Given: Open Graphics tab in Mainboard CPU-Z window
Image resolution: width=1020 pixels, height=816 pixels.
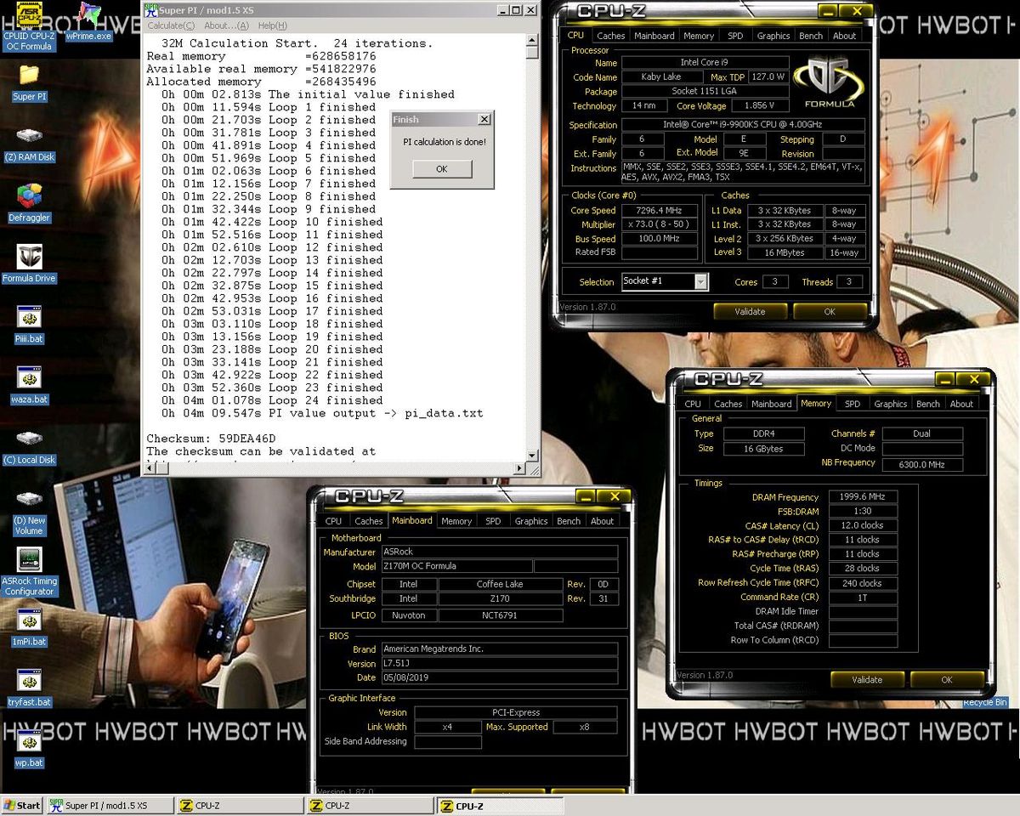Looking at the screenshot, I should click(530, 521).
